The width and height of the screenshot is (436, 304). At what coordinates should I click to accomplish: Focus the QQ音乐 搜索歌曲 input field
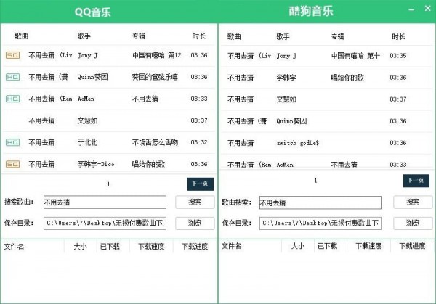coord(105,202)
